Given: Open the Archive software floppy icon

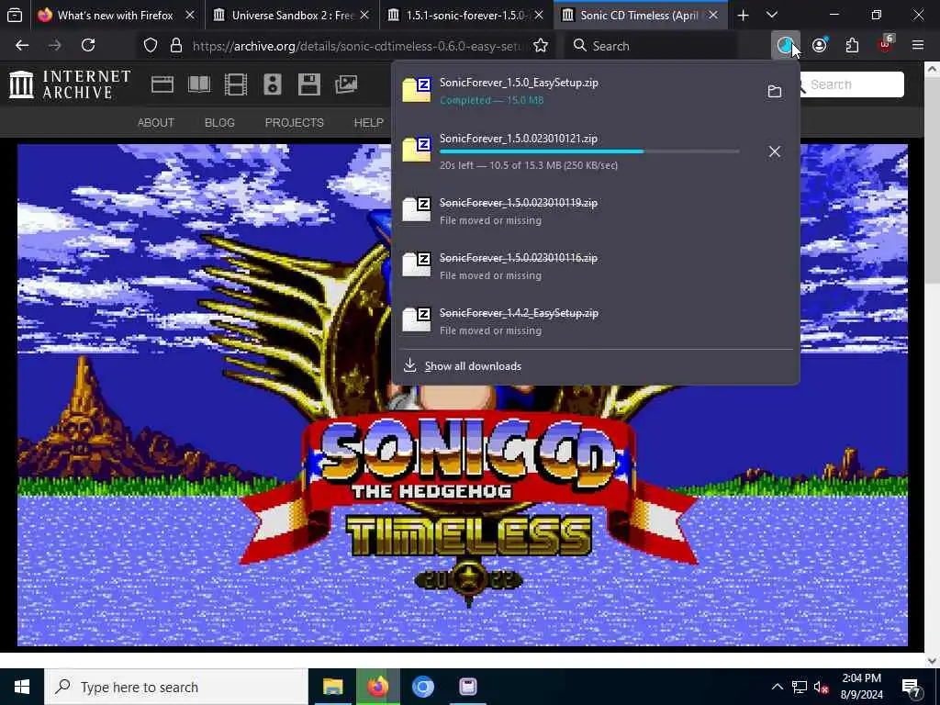Looking at the screenshot, I should [x=309, y=84].
